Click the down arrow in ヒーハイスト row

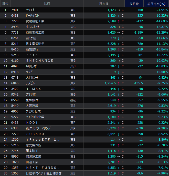(x=119, y=16)
